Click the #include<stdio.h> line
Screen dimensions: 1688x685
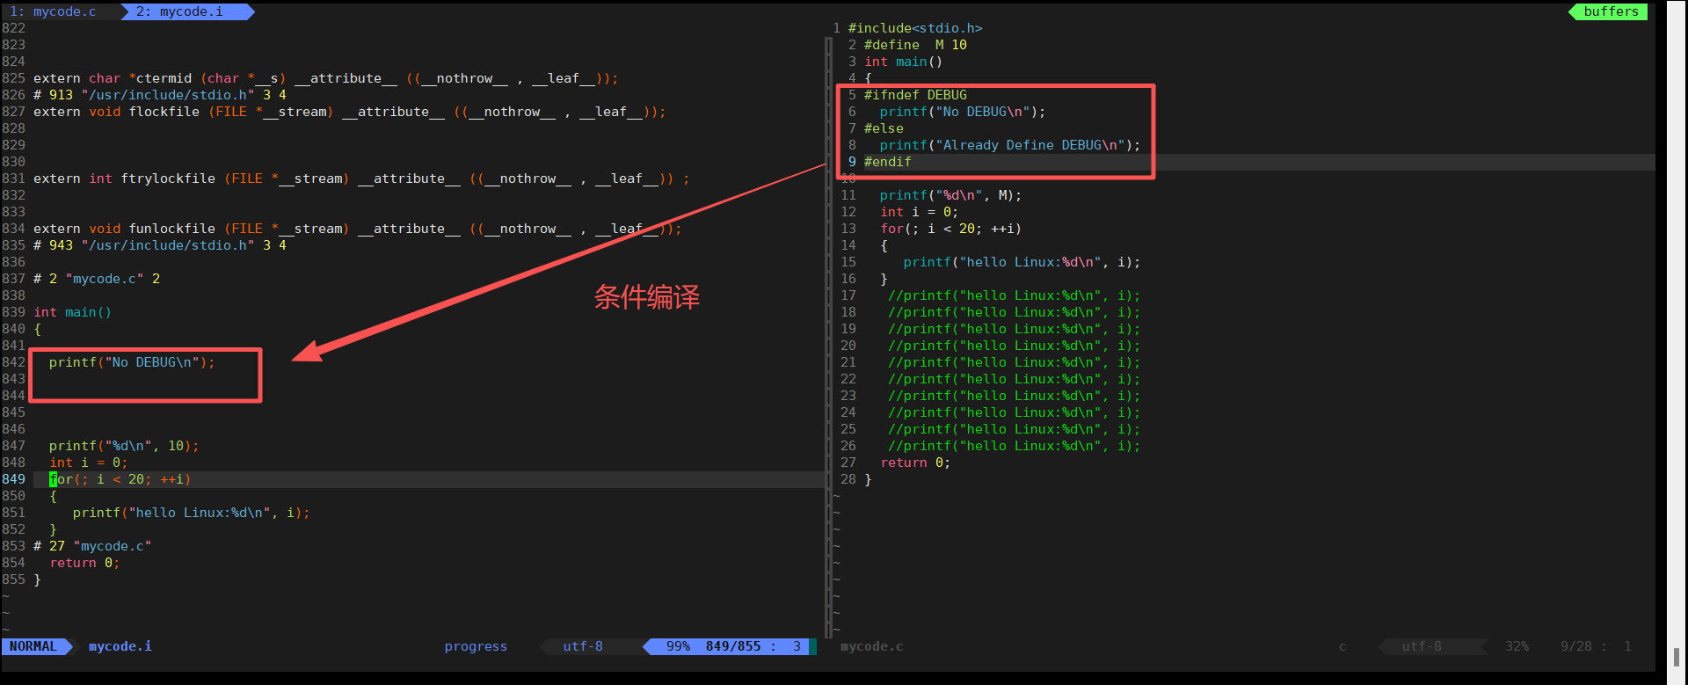click(x=915, y=28)
